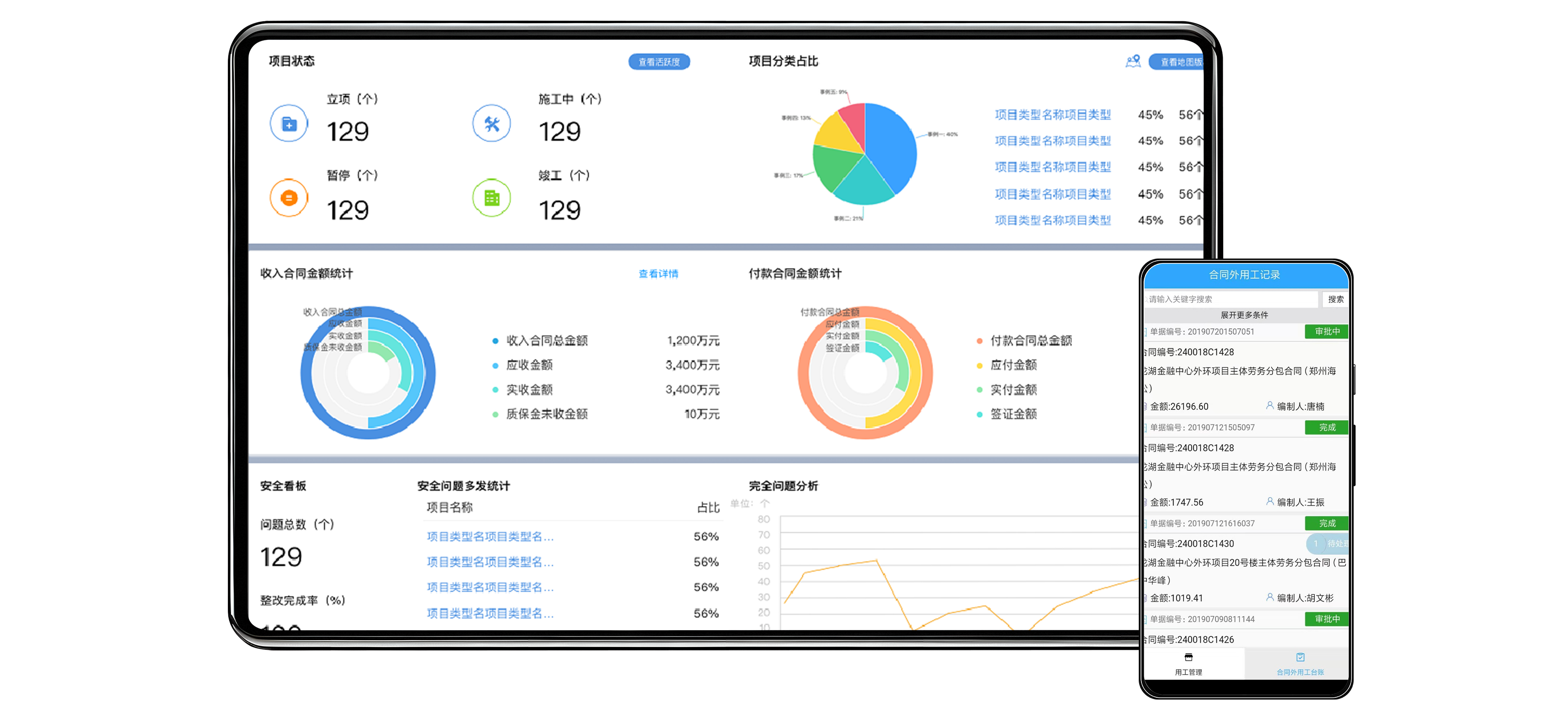This screenshot has width=1544, height=720.
Task: Click the 查看活跃度 button
Action: (659, 62)
